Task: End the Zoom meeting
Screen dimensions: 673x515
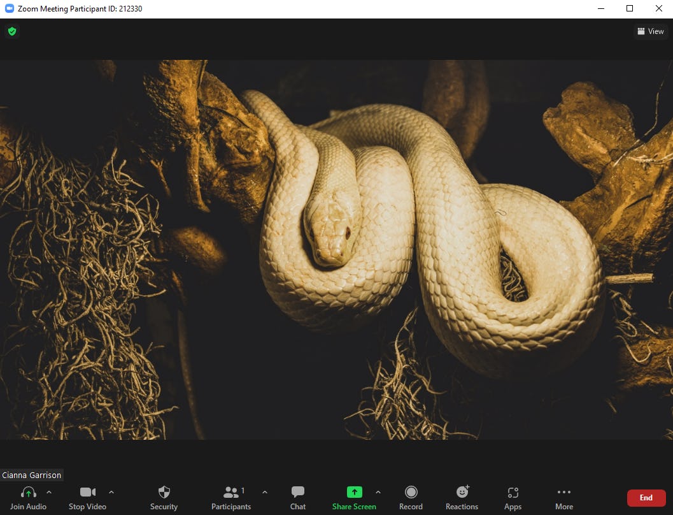Action: click(x=646, y=498)
